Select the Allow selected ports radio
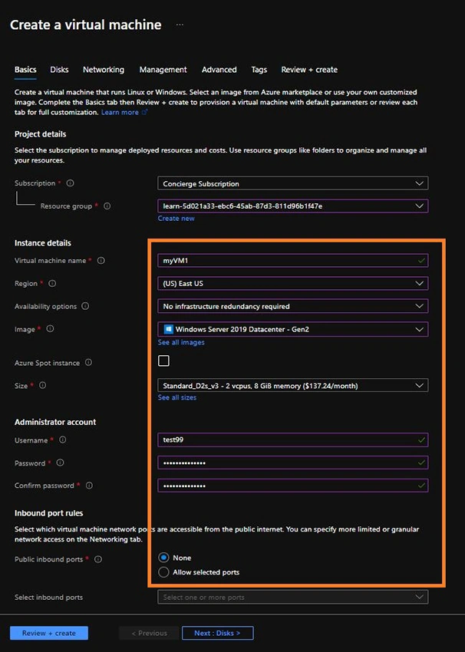The width and height of the screenshot is (465, 652). click(x=163, y=572)
